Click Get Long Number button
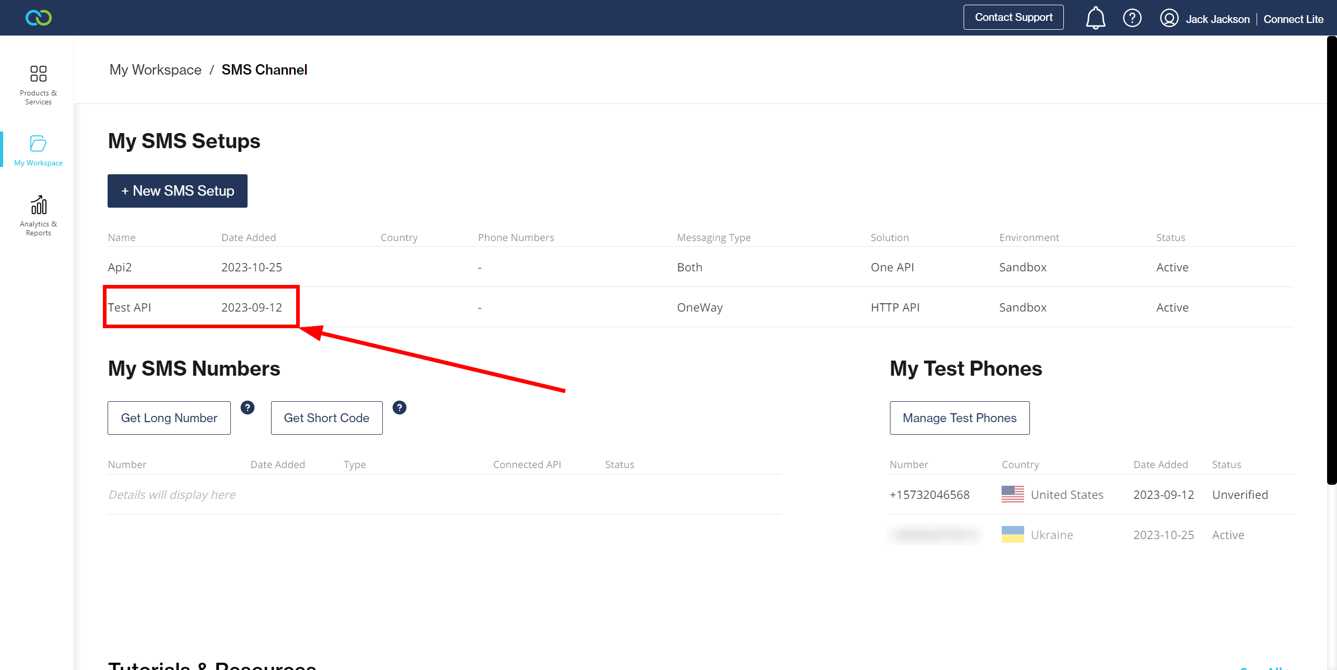Image resolution: width=1337 pixels, height=670 pixels. (169, 418)
